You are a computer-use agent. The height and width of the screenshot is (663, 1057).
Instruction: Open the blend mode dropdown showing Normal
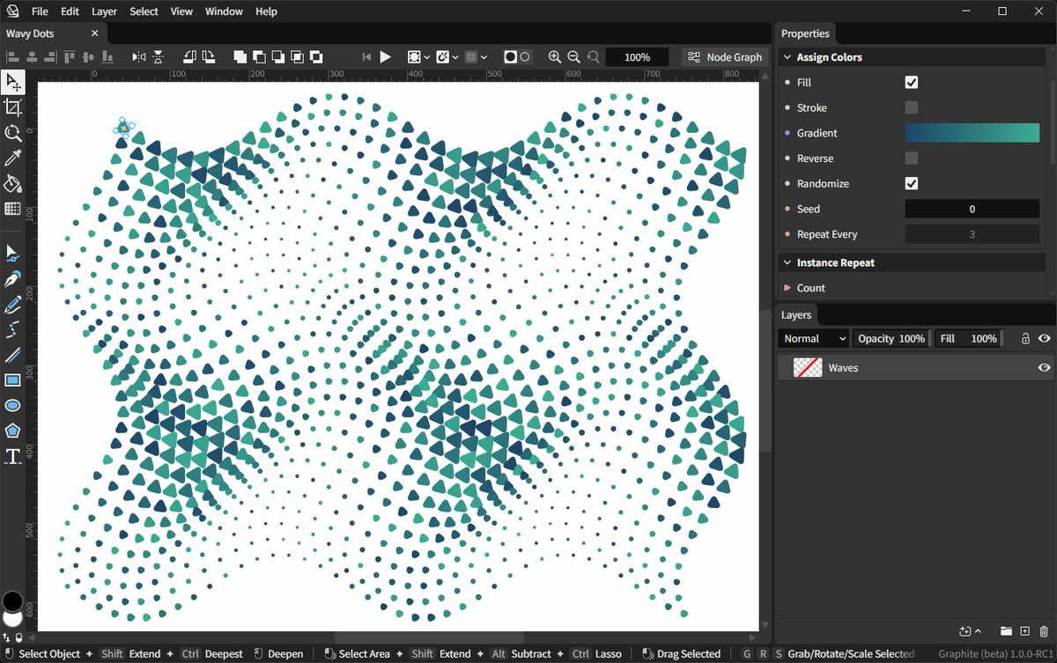811,338
